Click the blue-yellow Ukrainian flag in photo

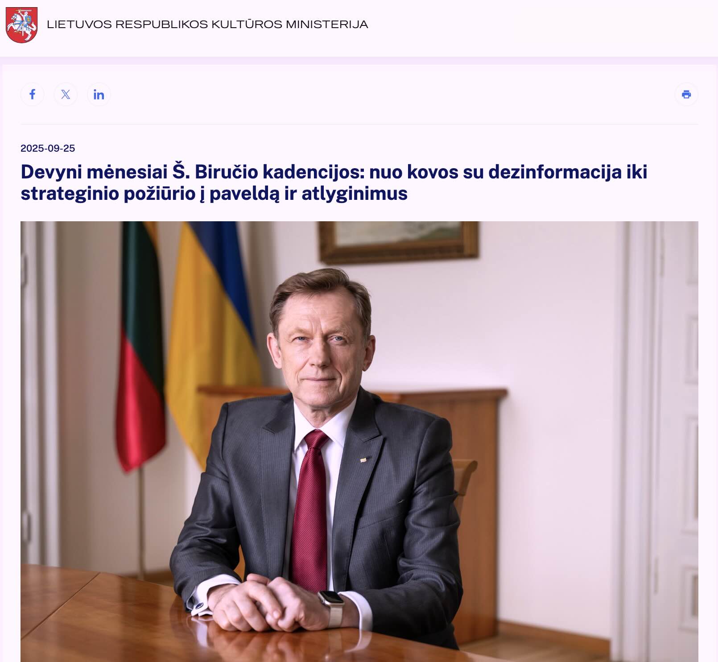[212, 330]
